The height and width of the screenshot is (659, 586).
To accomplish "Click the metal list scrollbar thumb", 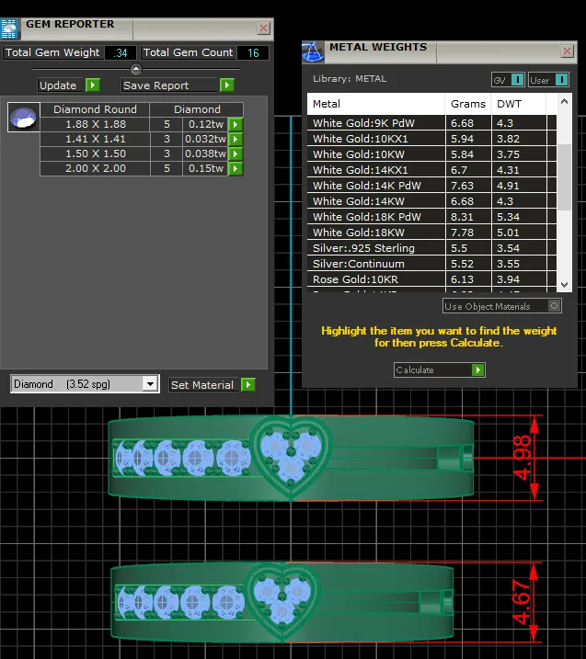I will coord(565,176).
